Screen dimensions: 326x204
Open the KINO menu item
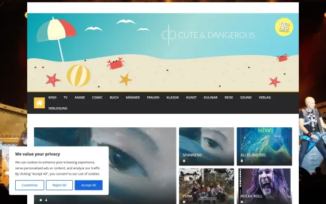coord(52,97)
